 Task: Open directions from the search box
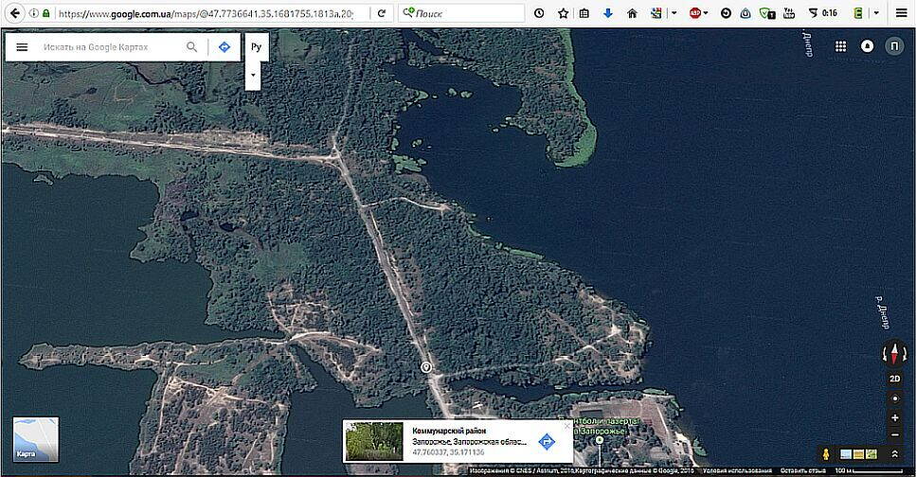[225, 46]
